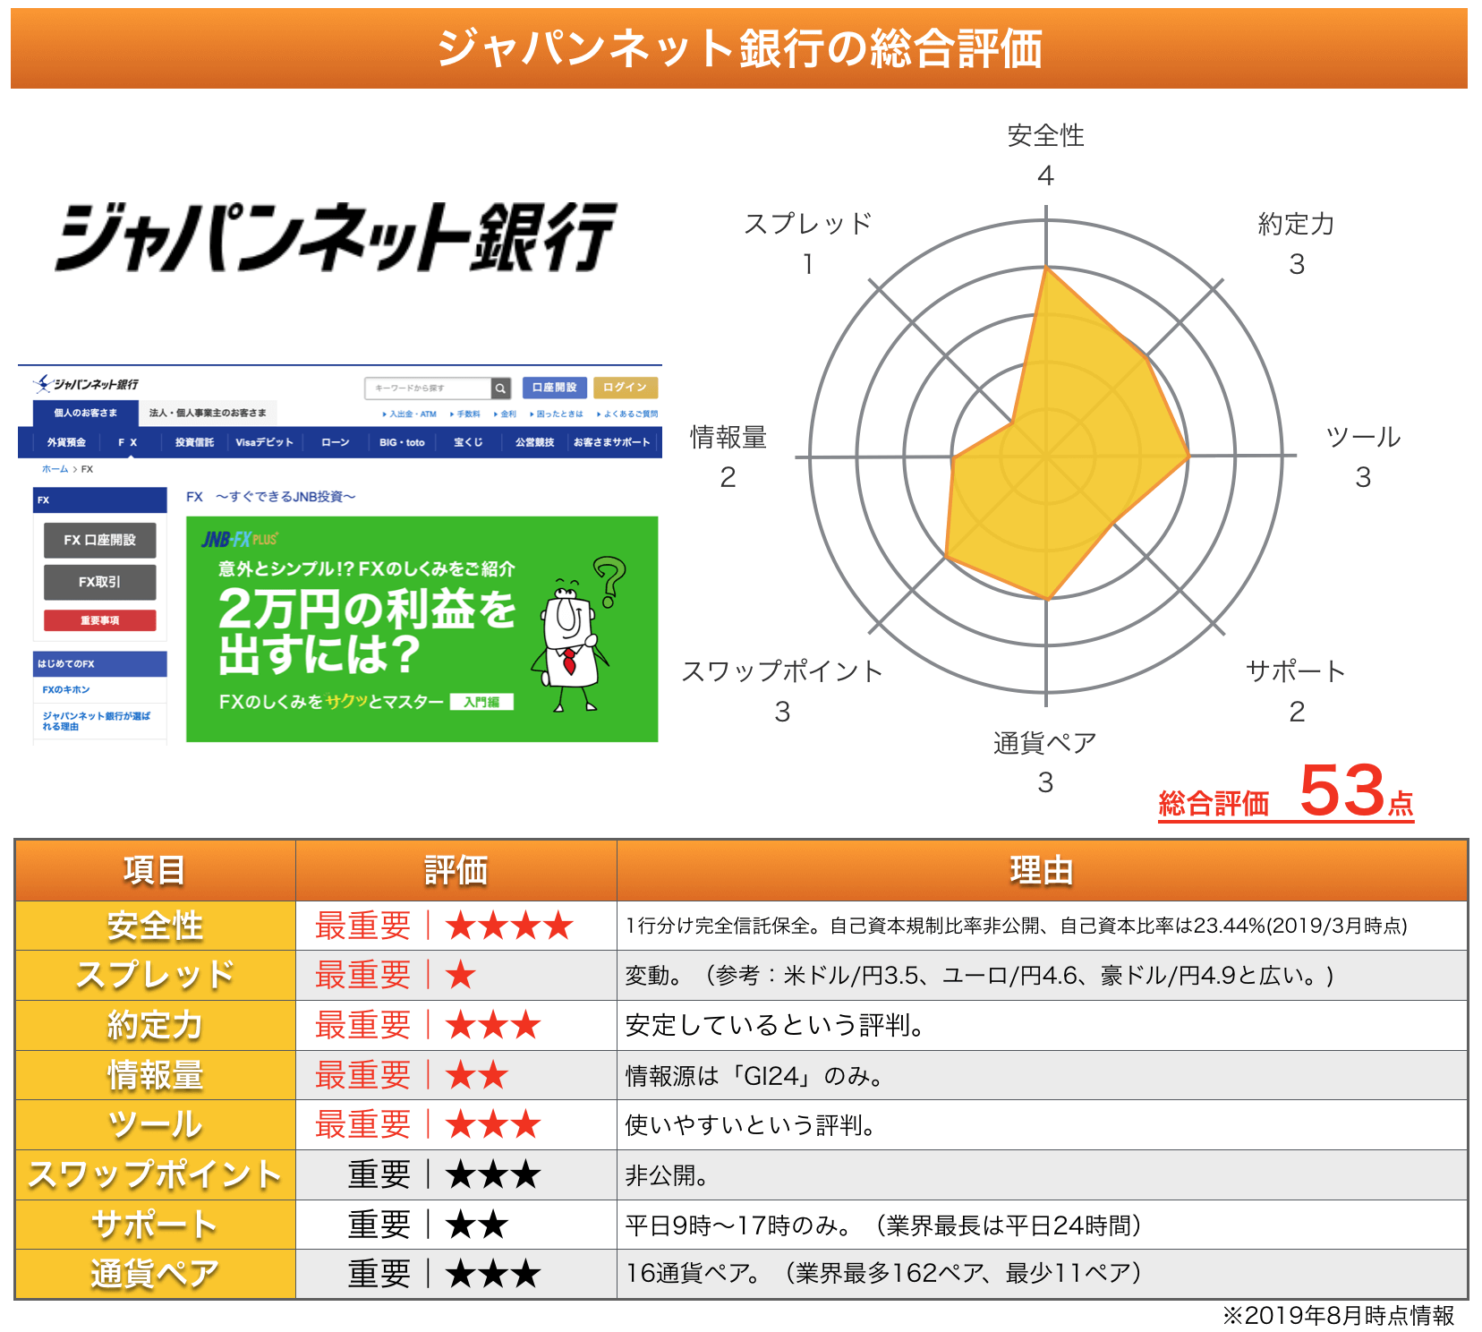This screenshot has height=1332, width=1482.
Task: Open BIG・toto in the navigation bar
Action: point(402,442)
